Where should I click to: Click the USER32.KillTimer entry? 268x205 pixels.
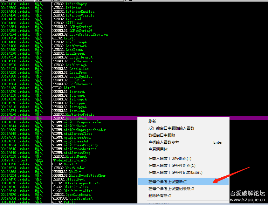coord(67,23)
